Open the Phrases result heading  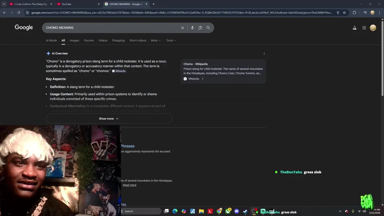click(x=127, y=146)
